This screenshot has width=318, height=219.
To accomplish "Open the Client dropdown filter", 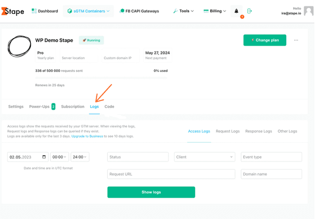I will pos(204,157).
